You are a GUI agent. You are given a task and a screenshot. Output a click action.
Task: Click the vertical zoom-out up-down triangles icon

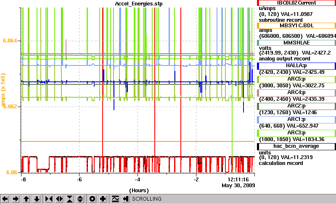click(80, 199)
